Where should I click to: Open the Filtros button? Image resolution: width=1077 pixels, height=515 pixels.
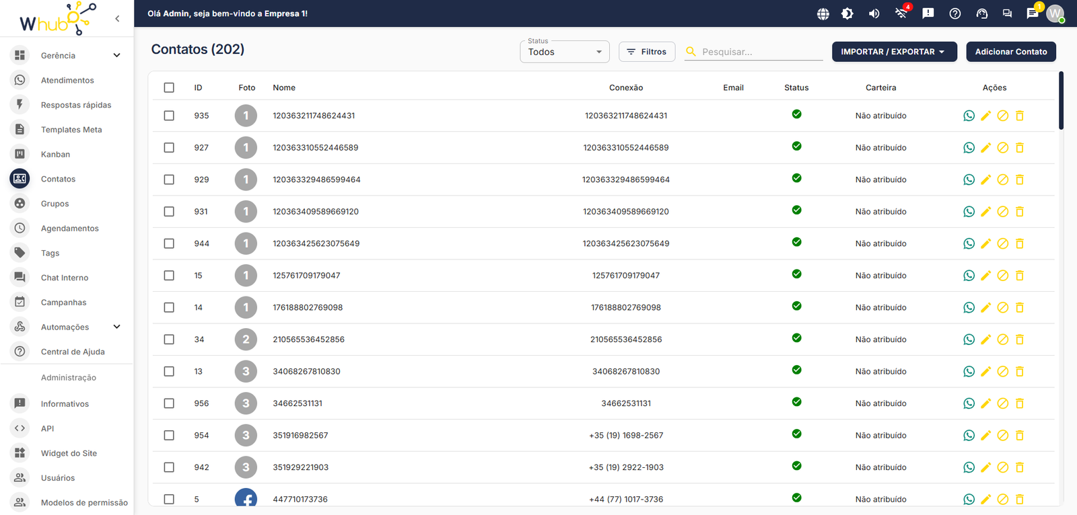pyautogui.click(x=646, y=52)
